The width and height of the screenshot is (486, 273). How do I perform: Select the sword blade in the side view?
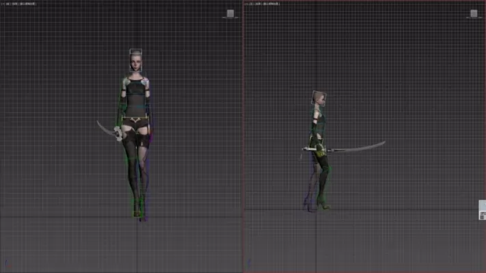click(x=360, y=147)
